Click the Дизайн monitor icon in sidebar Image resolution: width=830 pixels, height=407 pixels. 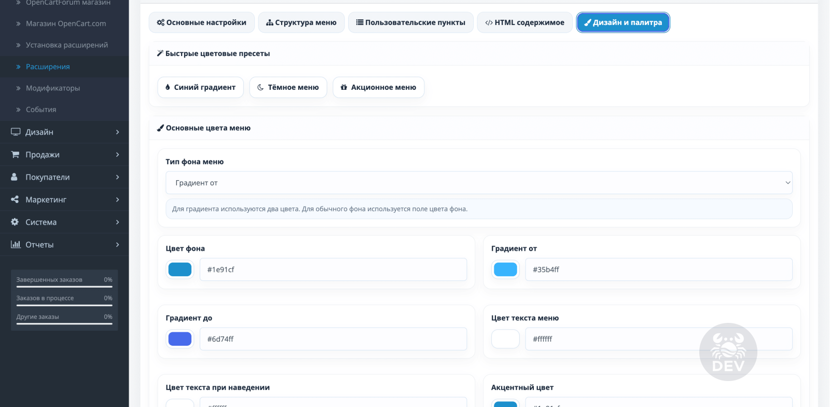16,132
